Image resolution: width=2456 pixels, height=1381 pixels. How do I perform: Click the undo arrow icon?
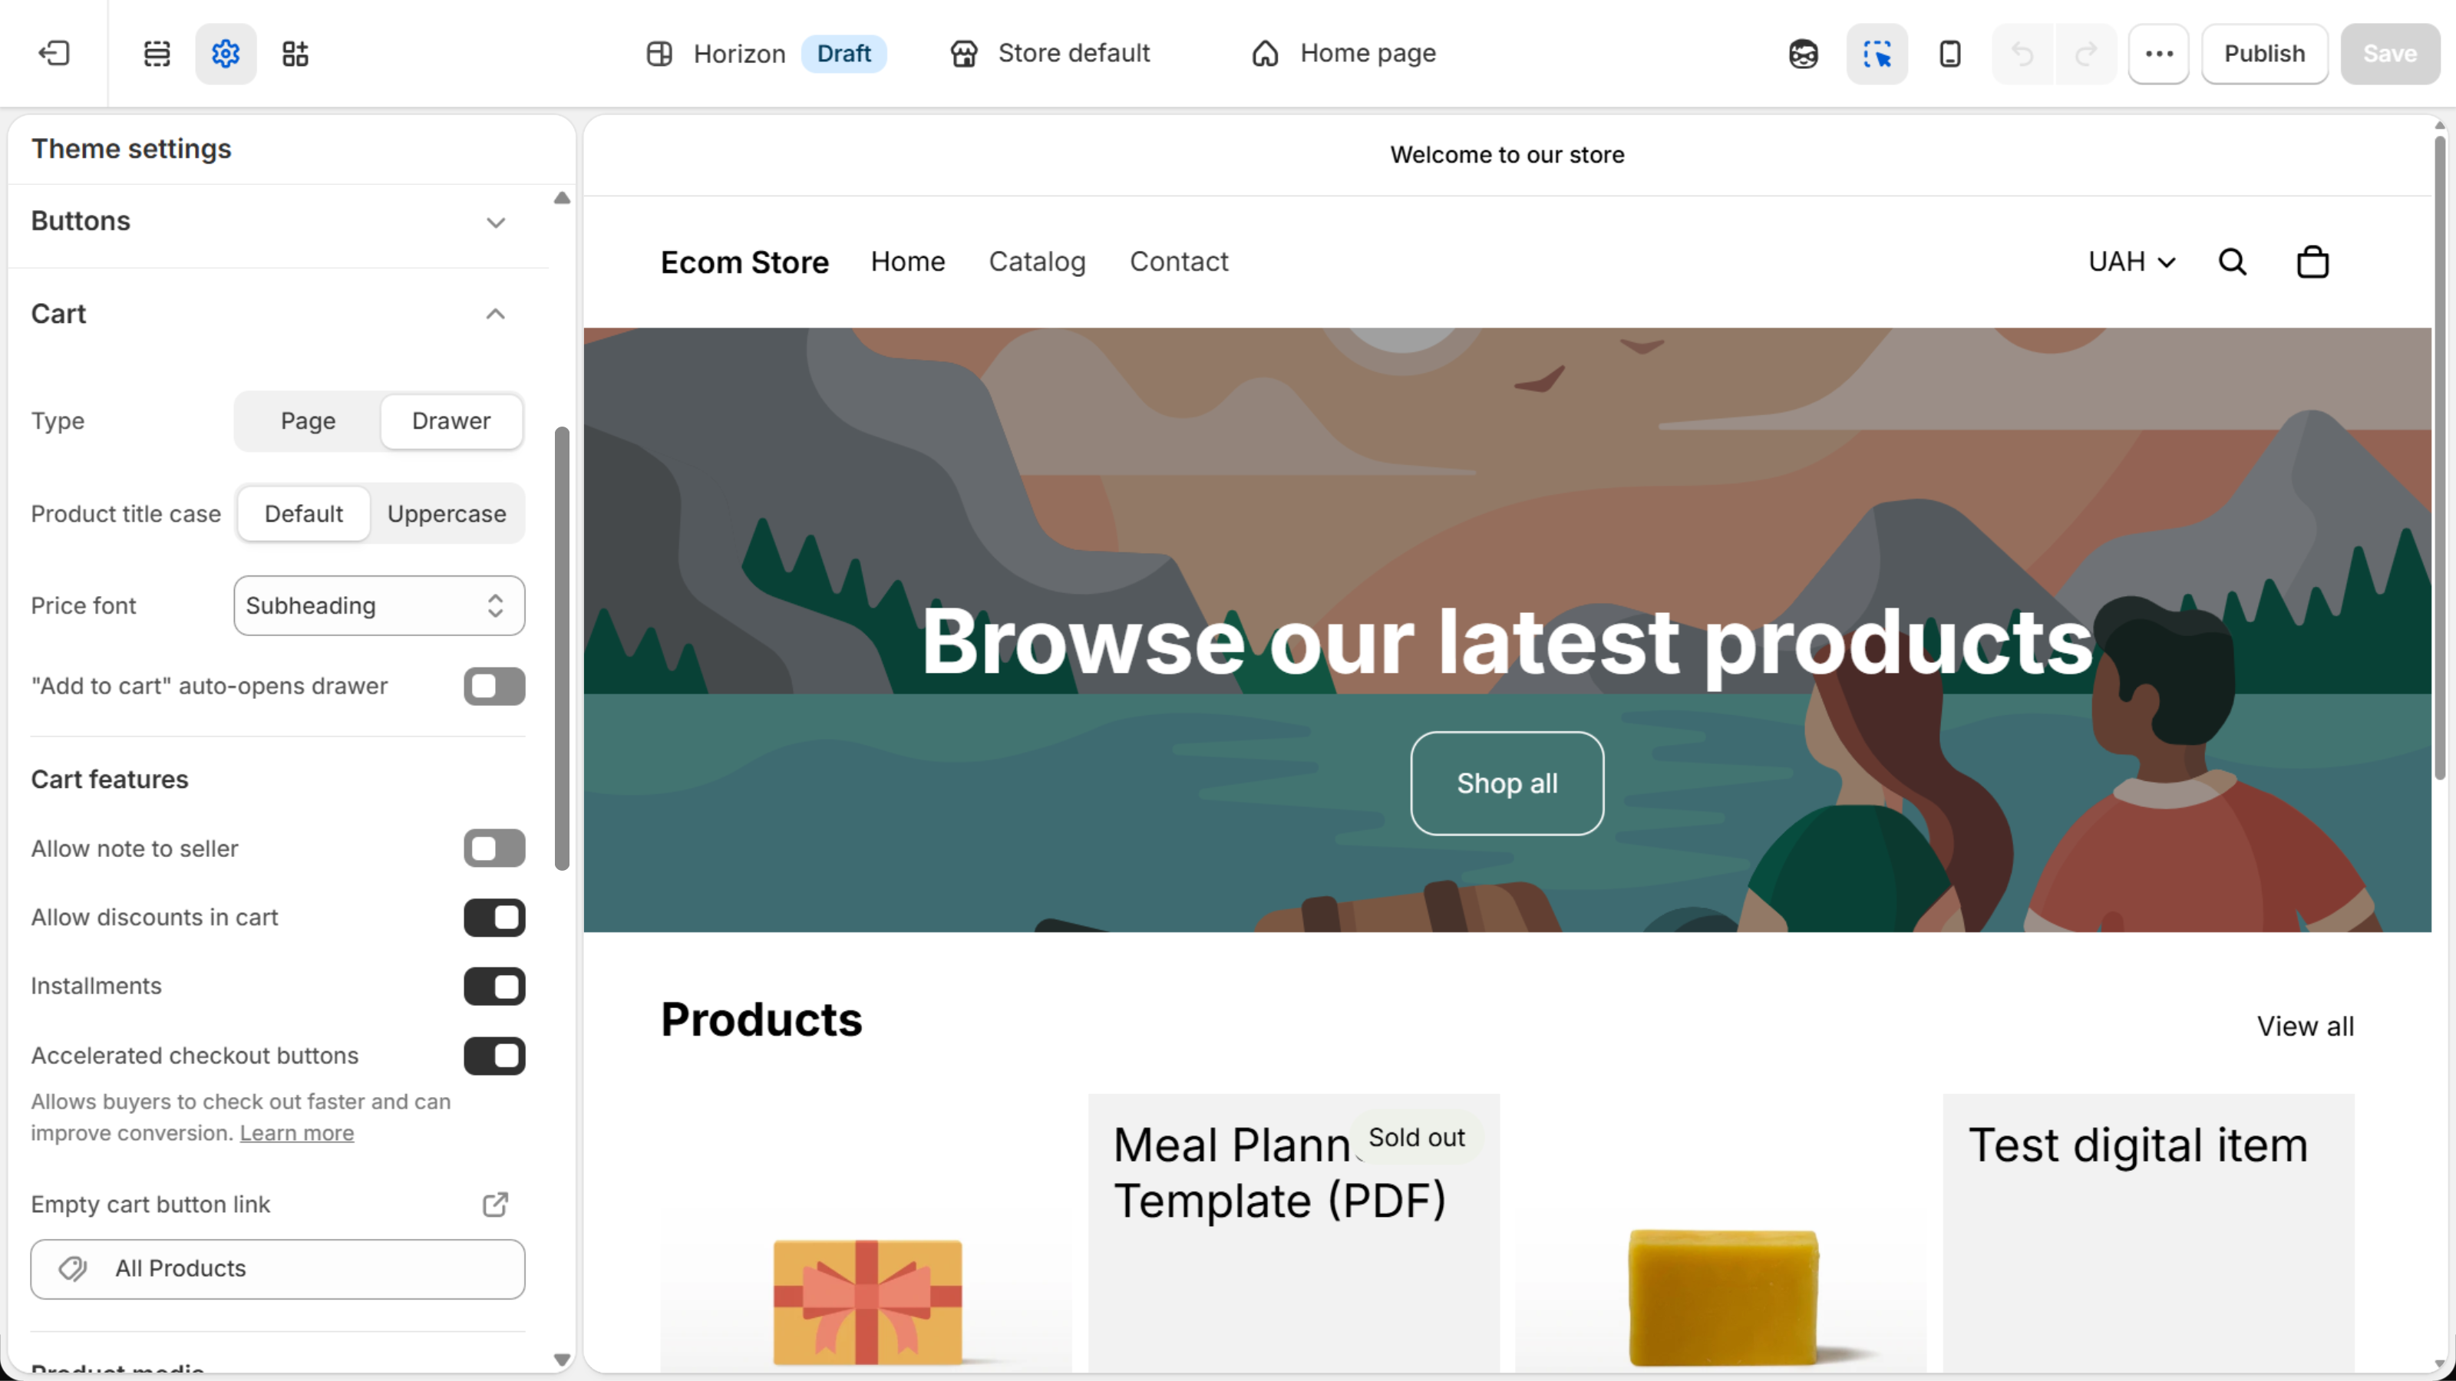2022,54
